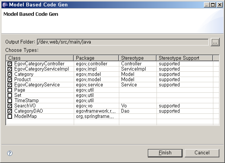Click the help question mark icon
The width and height of the screenshot is (225, 163).
pos(10,153)
